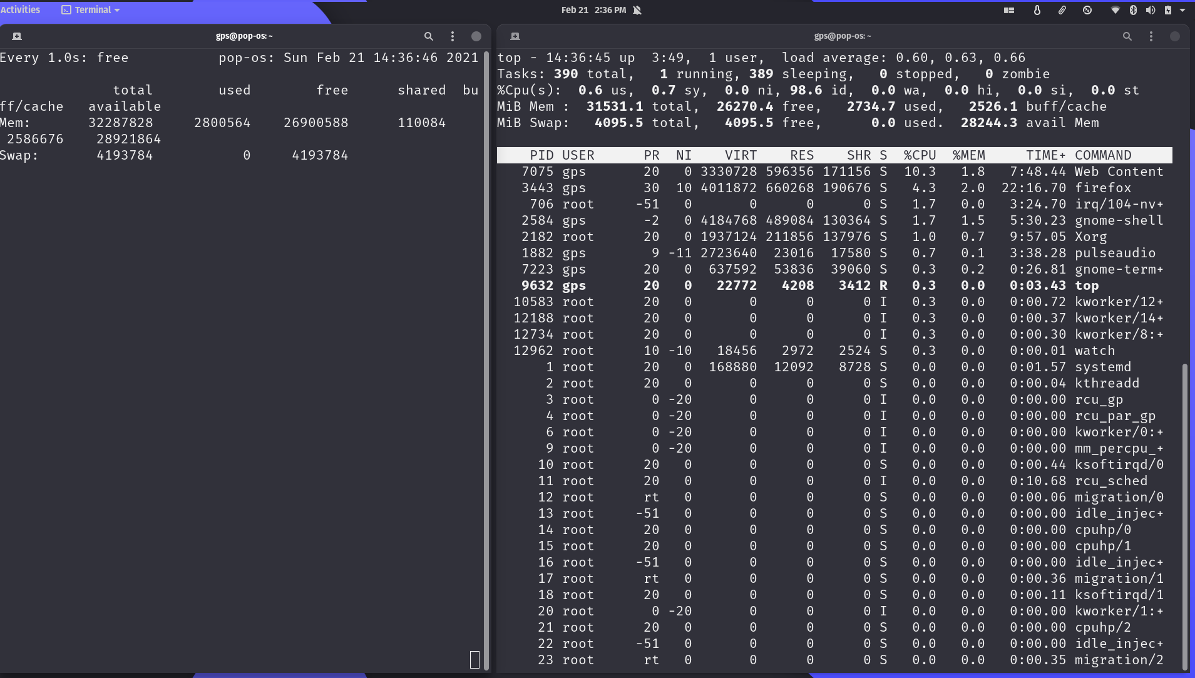Select the Web Content process row
This screenshot has width=1195, height=678.
coord(834,172)
